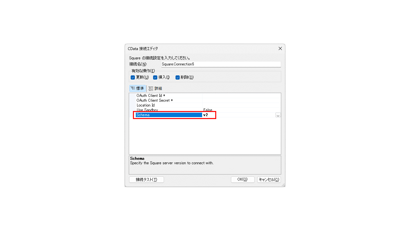Switch to the 標準 tab
Screen dimensions: 410x231
(x=137, y=89)
